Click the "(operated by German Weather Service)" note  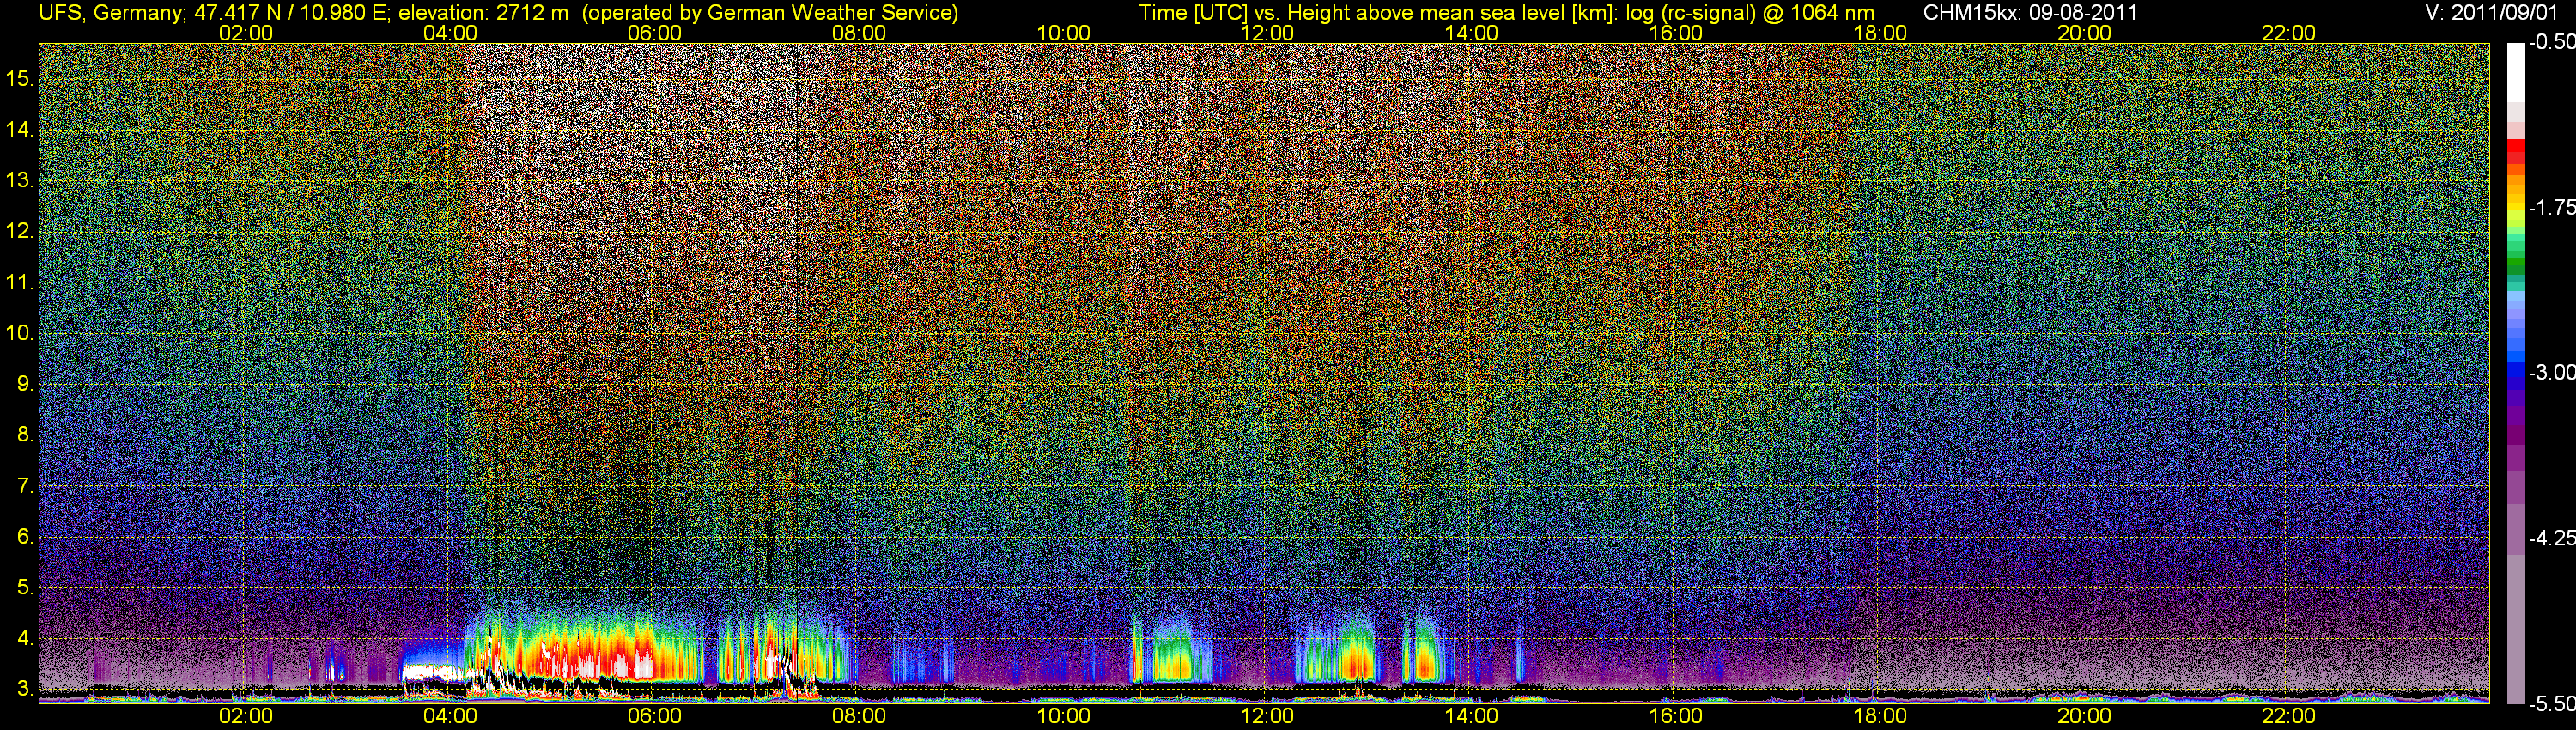770,13
